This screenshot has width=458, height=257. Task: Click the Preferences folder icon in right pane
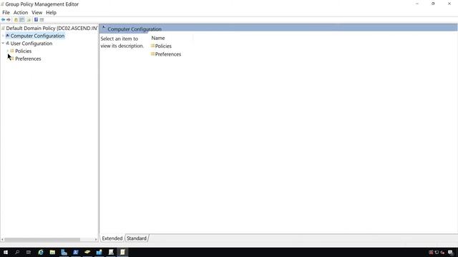pyautogui.click(x=152, y=54)
